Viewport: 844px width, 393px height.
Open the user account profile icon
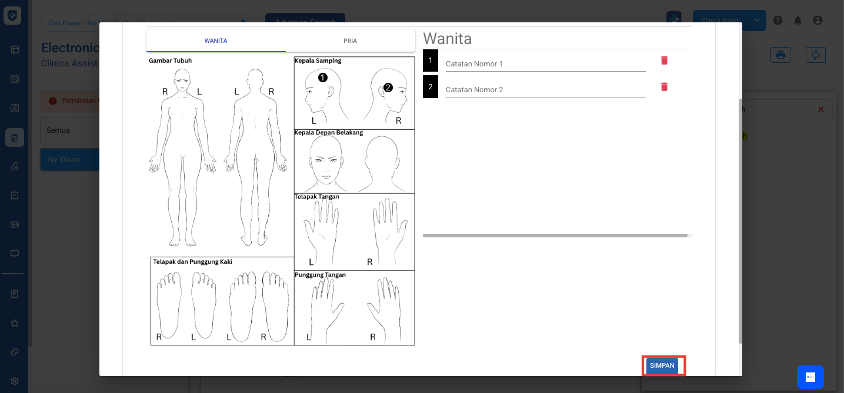point(818,21)
